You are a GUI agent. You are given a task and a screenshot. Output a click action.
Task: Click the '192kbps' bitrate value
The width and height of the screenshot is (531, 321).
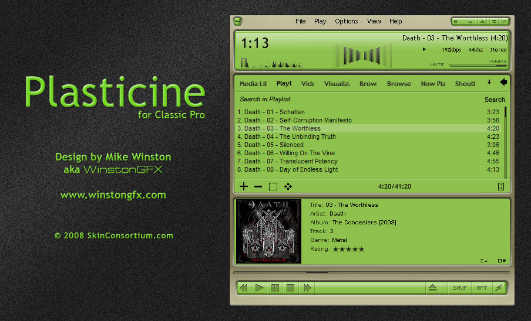(452, 50)
